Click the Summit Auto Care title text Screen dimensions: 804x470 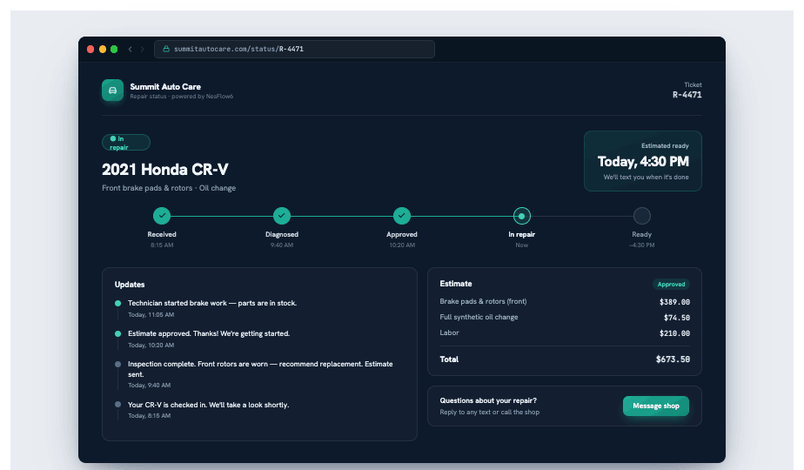click(165, 87)
